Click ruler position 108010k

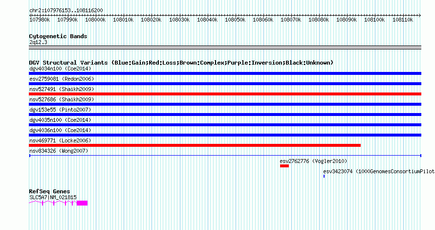tap(123, 20)
